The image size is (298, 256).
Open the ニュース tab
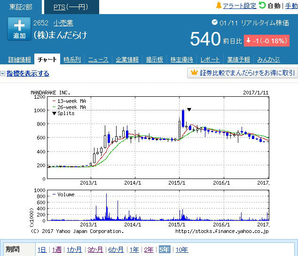click(98, 60)
